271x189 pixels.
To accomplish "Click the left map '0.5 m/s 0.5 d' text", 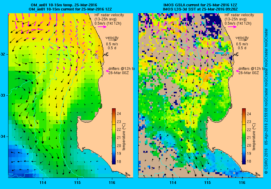I will point(112,46).
